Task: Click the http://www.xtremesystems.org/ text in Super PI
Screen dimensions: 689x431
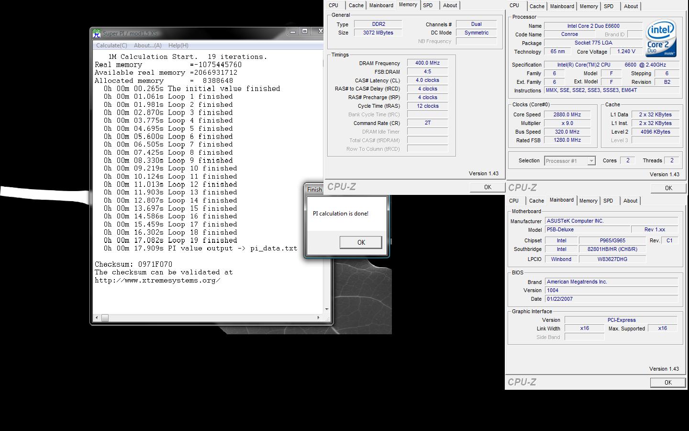Action: tap(157, 281)
